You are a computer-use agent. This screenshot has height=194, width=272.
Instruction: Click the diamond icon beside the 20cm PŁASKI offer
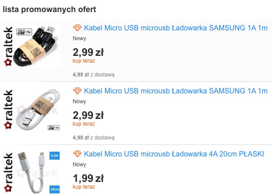[77, 154]
